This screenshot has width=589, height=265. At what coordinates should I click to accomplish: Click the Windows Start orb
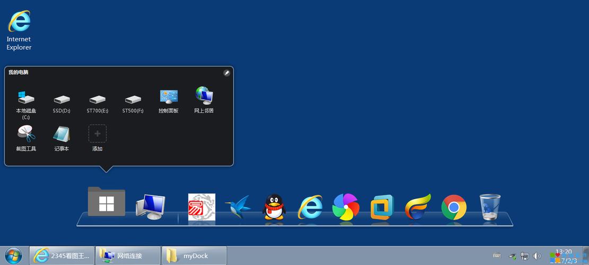(x=14, y=256)
